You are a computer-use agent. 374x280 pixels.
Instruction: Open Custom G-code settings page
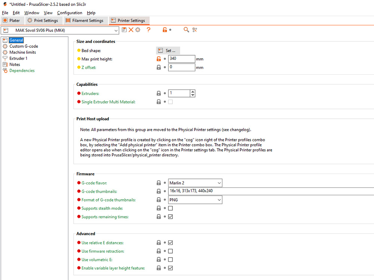pos(24,46)
